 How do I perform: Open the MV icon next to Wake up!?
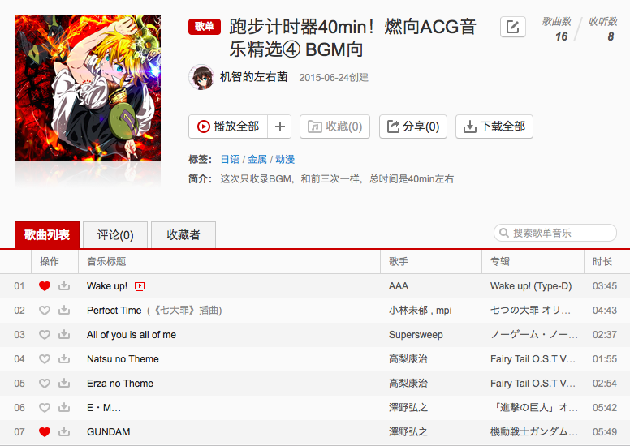(x=140, y=286)
